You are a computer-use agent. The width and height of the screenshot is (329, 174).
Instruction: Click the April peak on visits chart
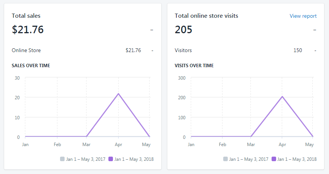point(282,97)
